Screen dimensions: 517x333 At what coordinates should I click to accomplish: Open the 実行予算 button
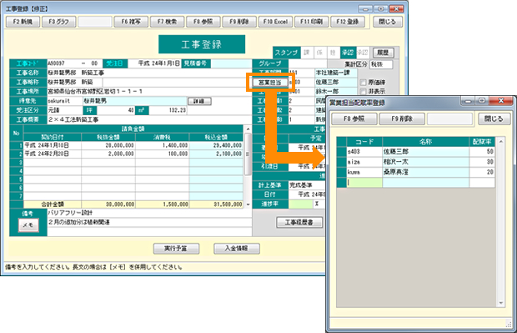(x=176, y=249)
